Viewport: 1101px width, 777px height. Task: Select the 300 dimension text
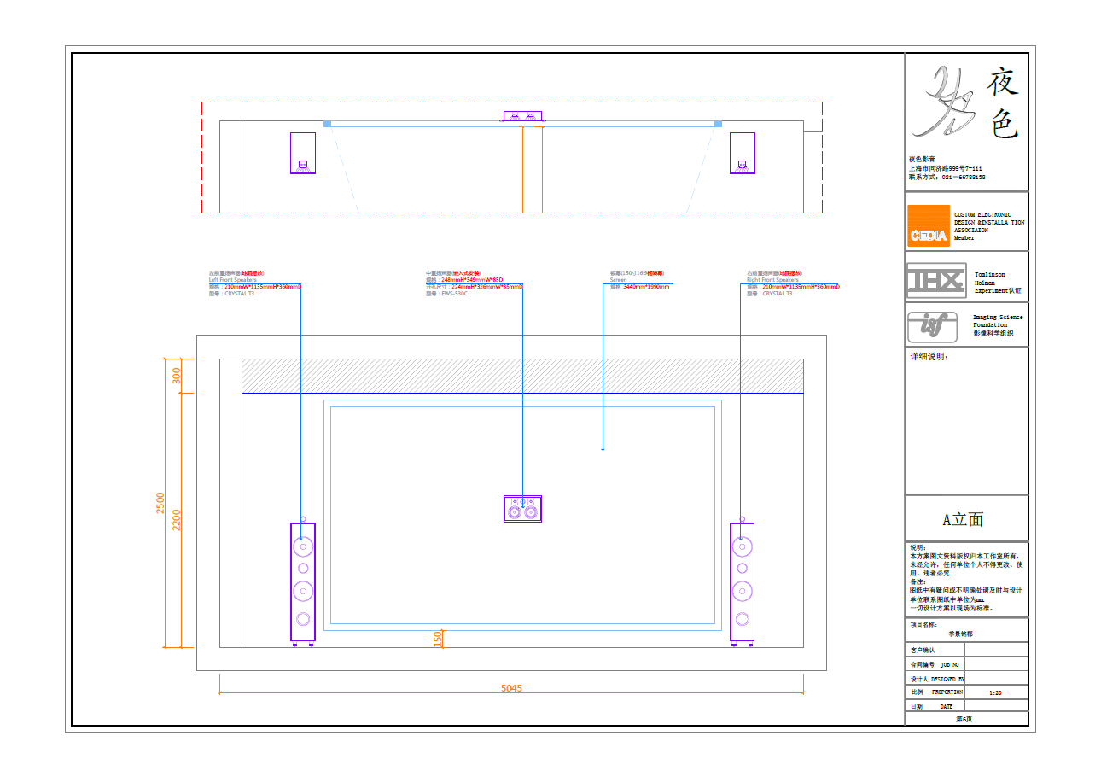[177, 376]
